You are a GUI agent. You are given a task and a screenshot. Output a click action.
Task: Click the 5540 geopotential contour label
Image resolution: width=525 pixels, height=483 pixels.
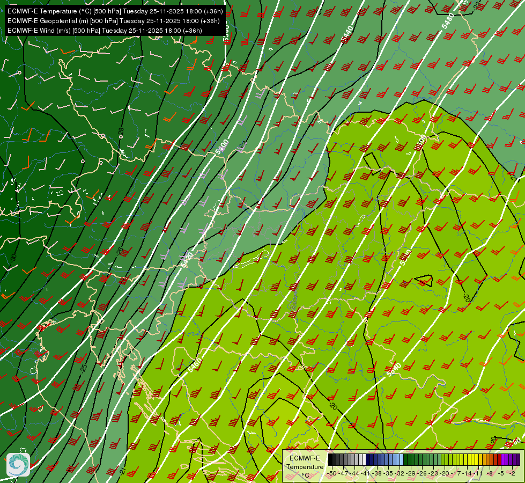[x=394, y=370]
